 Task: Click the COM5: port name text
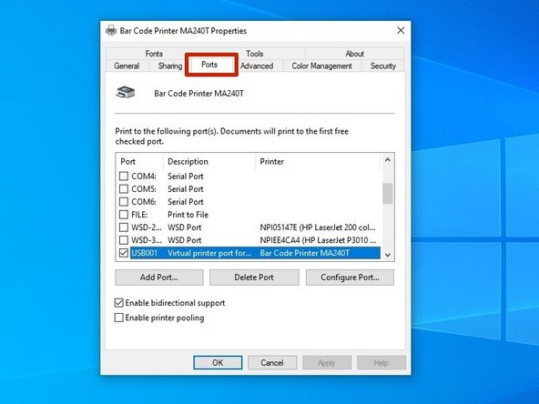(144, 189)
